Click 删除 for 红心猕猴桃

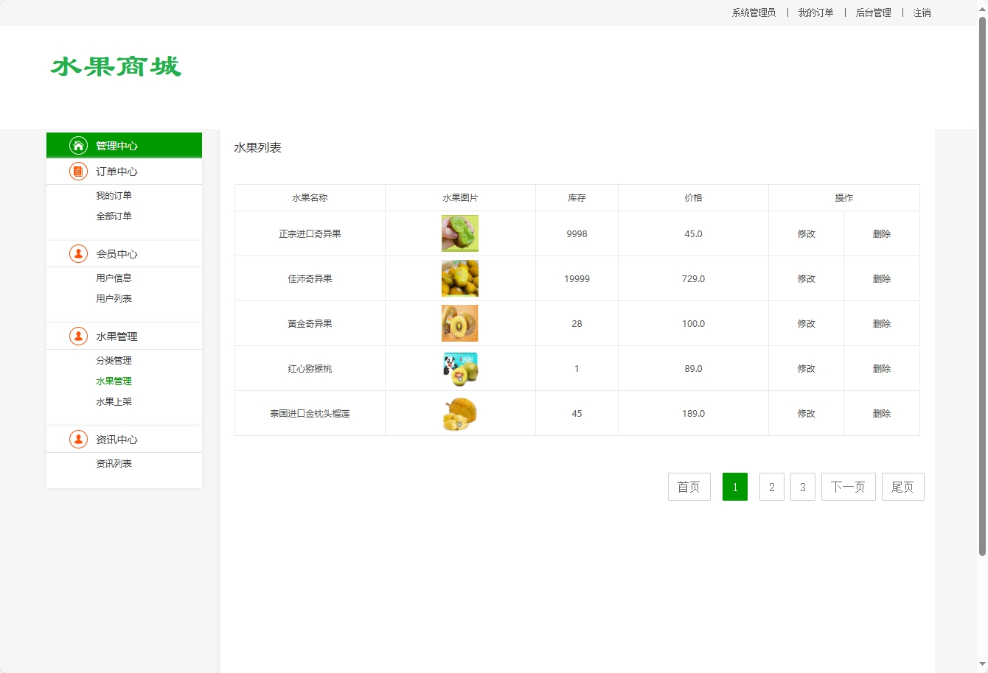click(x=882, y=368)
